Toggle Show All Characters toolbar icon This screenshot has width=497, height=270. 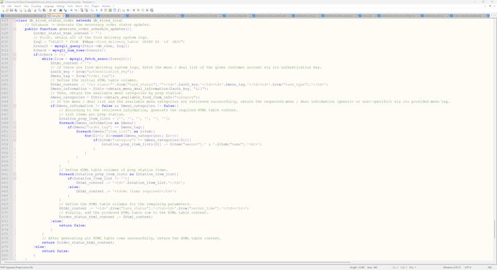click(x=97, y=10)
